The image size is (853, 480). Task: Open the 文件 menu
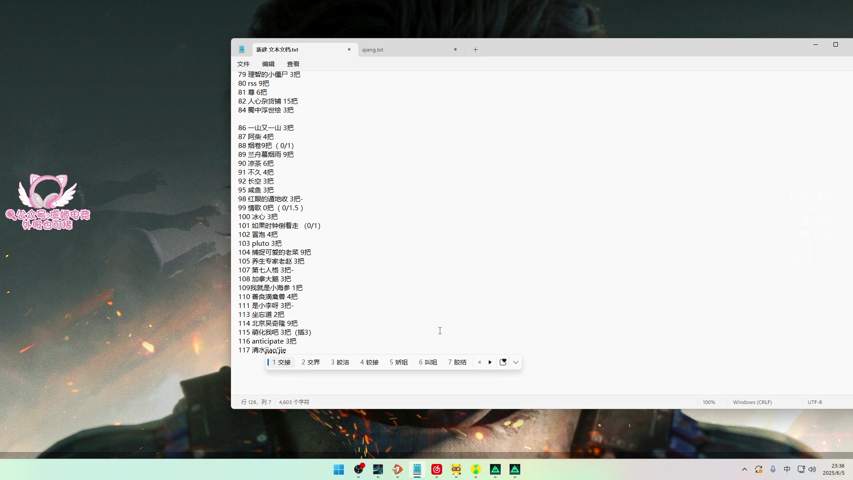pyautogui.click(x=243, y=64)
